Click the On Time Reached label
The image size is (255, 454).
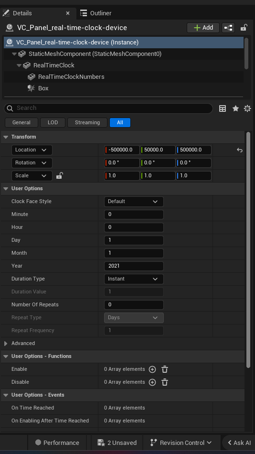[x=32, y=408]
